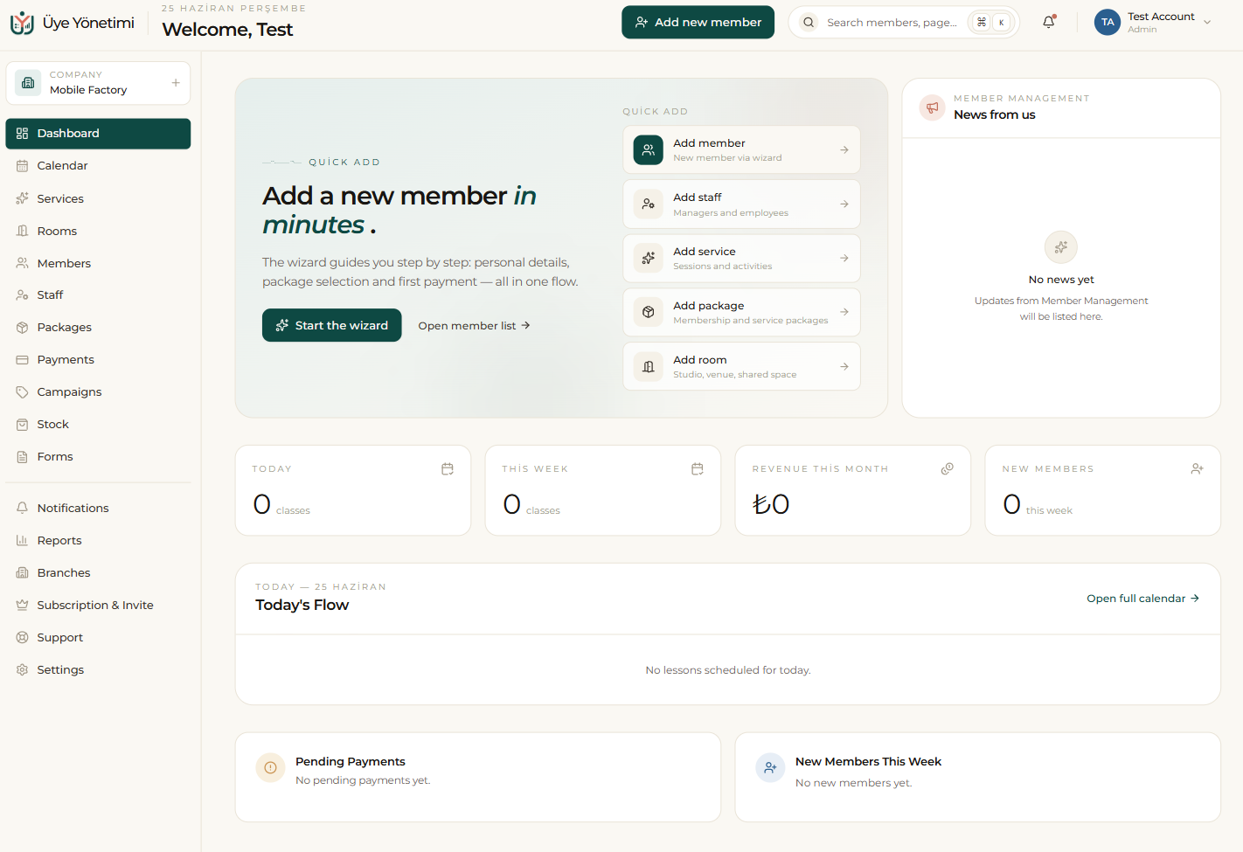The width and height of the screenshot is (1243, 852).
Task: Click the arrow on Add member row
Action: pyautogui.click(x=844, y=149)
